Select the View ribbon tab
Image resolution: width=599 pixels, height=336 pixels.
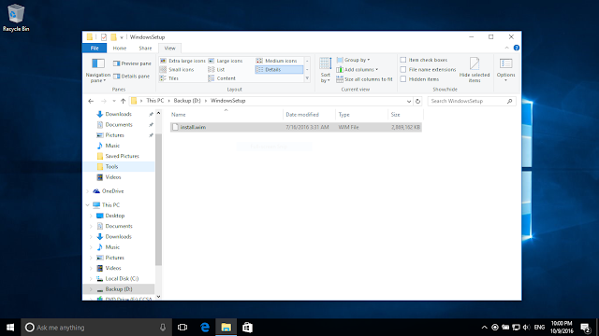pyautogui.click(x=169, y=48)
